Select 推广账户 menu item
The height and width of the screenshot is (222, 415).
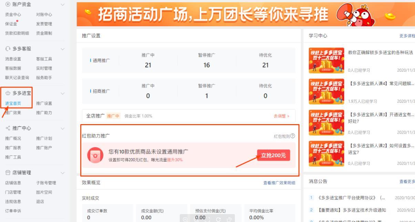point(44,148)
